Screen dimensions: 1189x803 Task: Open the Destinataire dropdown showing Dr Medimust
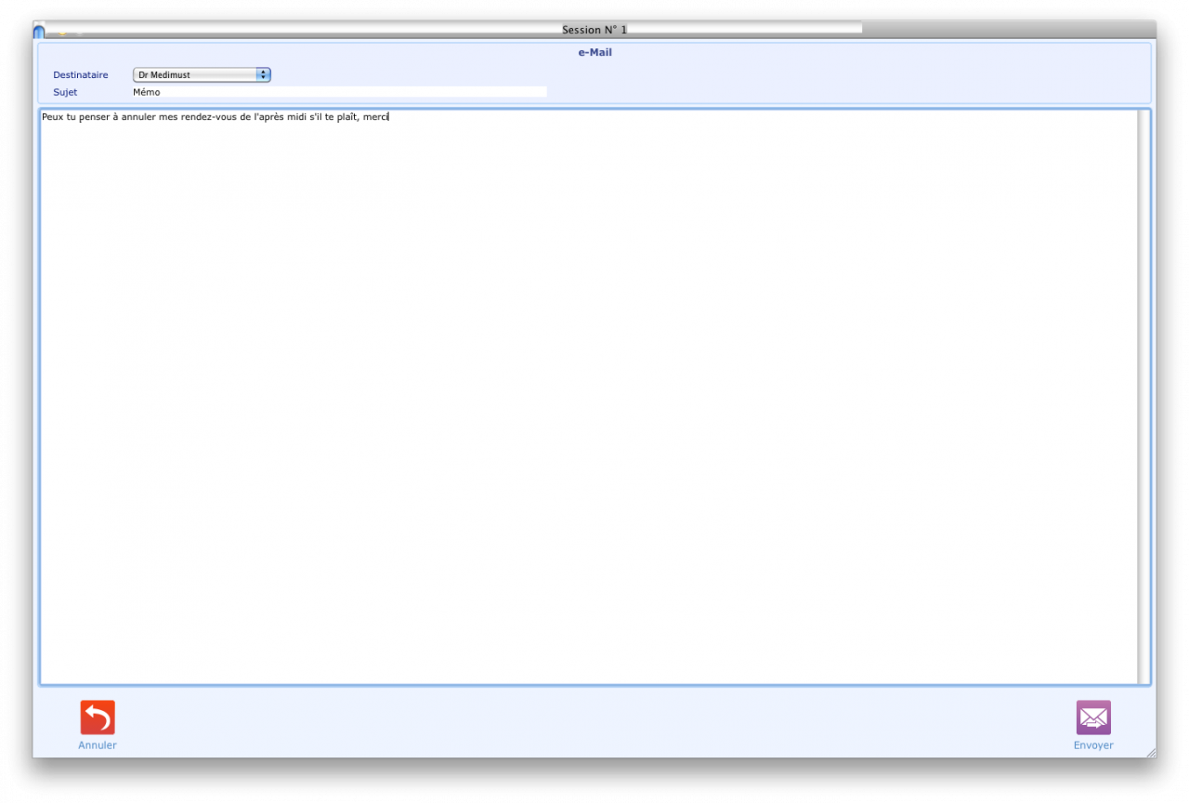point(202,74)
